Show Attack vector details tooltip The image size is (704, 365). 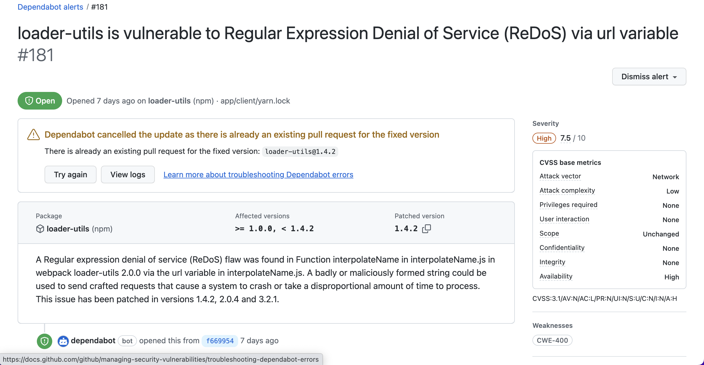[x=560, y=176]
